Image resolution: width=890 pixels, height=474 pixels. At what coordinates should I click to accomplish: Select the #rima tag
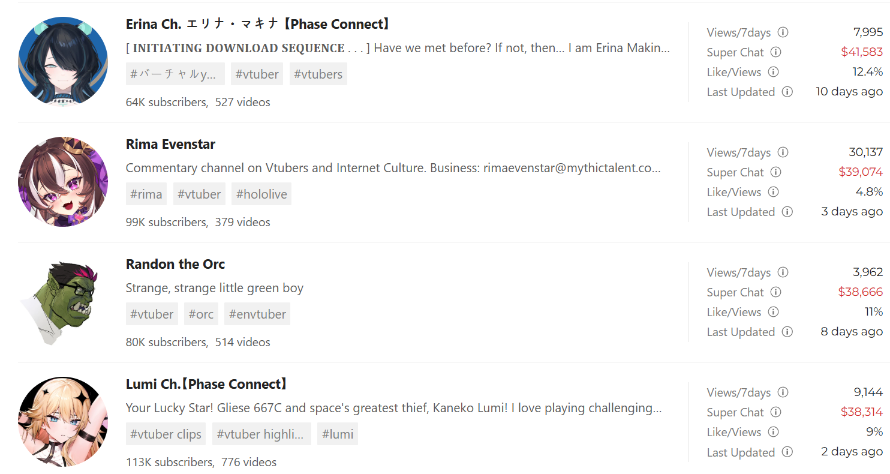[x=146, y=194]
